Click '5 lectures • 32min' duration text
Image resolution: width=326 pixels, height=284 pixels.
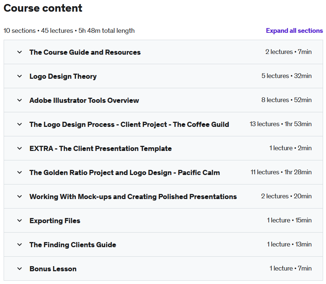coord(287,76)
